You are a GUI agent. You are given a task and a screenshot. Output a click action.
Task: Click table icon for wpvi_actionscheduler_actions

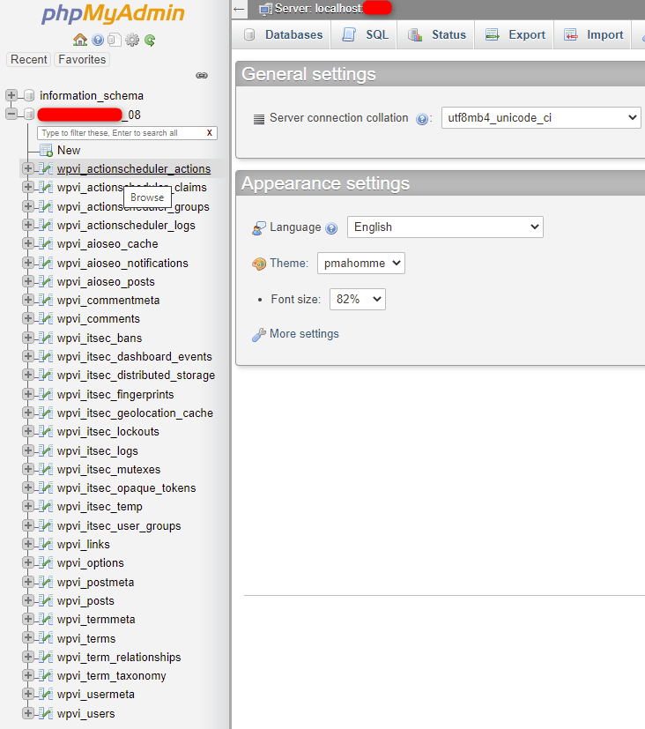(x=46, y=168)
